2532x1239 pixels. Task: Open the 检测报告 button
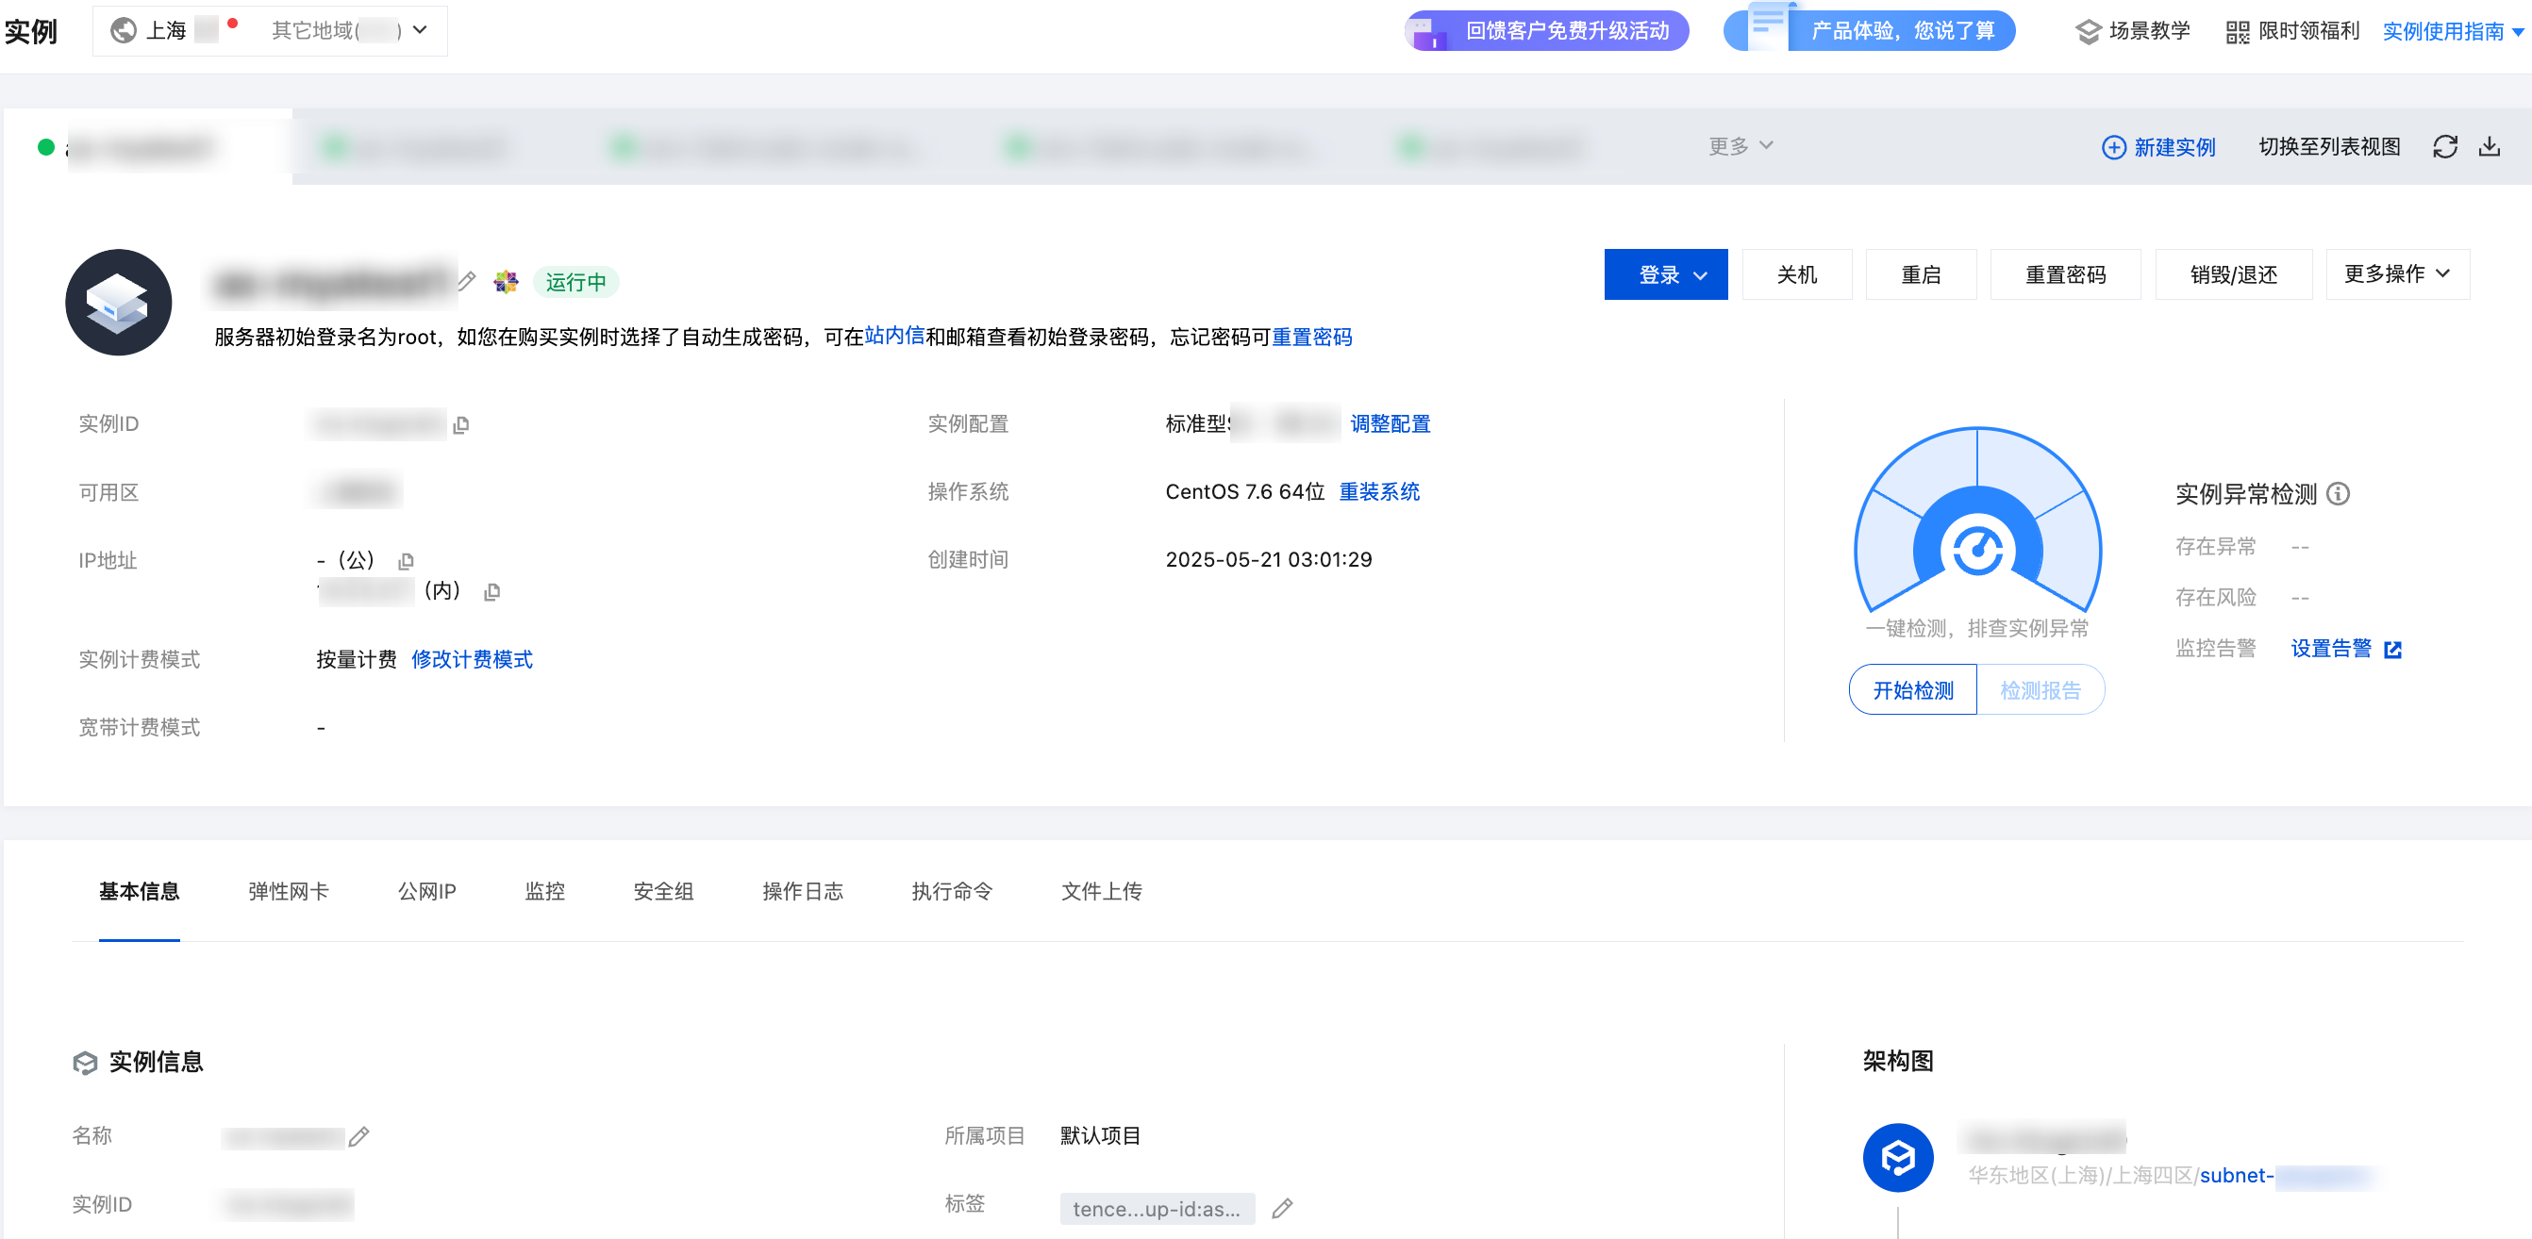tap(2041, 690)
